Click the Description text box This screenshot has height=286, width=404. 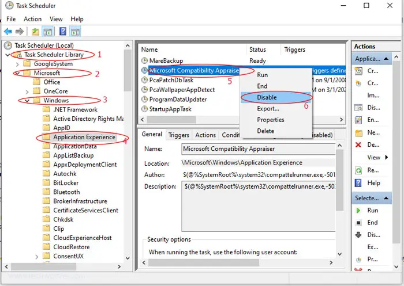click(259, 206)
